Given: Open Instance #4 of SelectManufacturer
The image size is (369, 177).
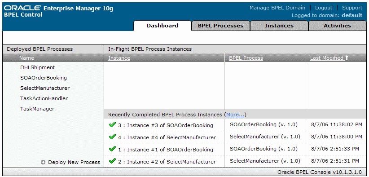Looking at the screenshot, I should coord(167,137).
